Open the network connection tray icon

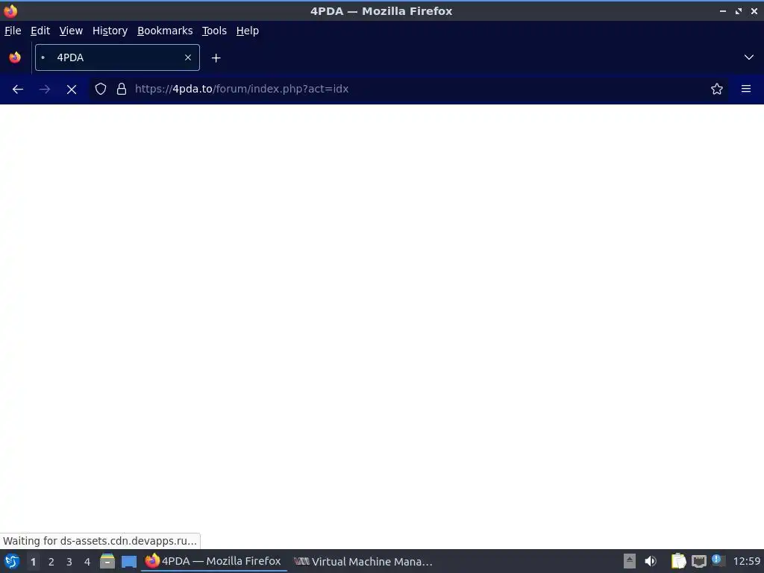[698, 561]
